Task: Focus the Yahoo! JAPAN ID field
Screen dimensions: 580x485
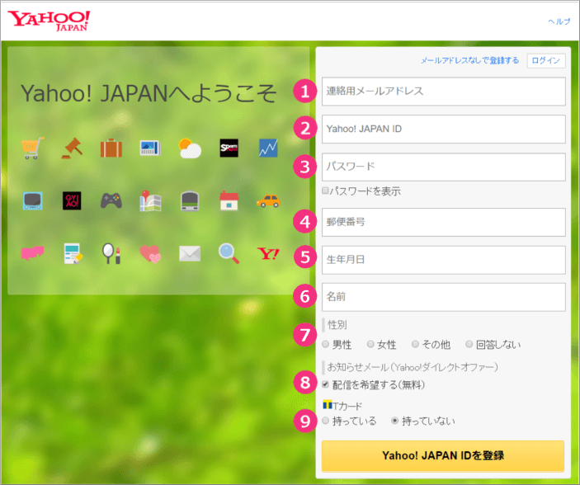Action: point(444,129)
